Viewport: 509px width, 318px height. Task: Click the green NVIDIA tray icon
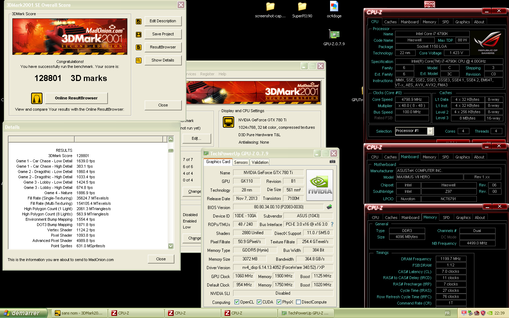coord(490,313)
